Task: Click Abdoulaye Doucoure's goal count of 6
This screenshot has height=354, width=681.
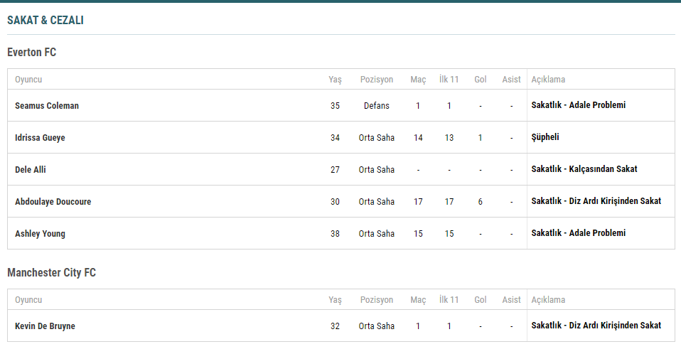Action: click(x=481, y=201)
